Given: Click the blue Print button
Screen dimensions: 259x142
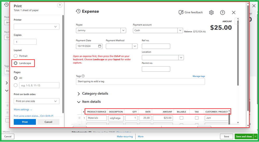Looking at the screenshot, I should click(25, 122).
